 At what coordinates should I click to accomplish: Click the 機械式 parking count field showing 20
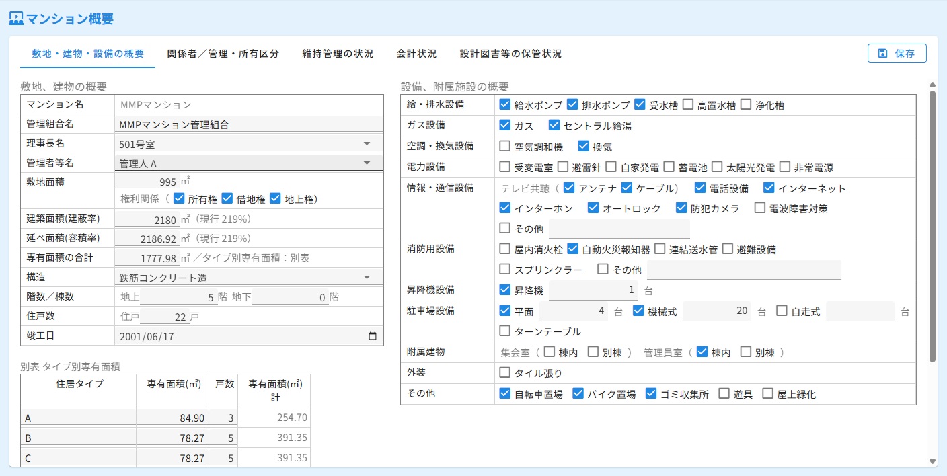717,311
